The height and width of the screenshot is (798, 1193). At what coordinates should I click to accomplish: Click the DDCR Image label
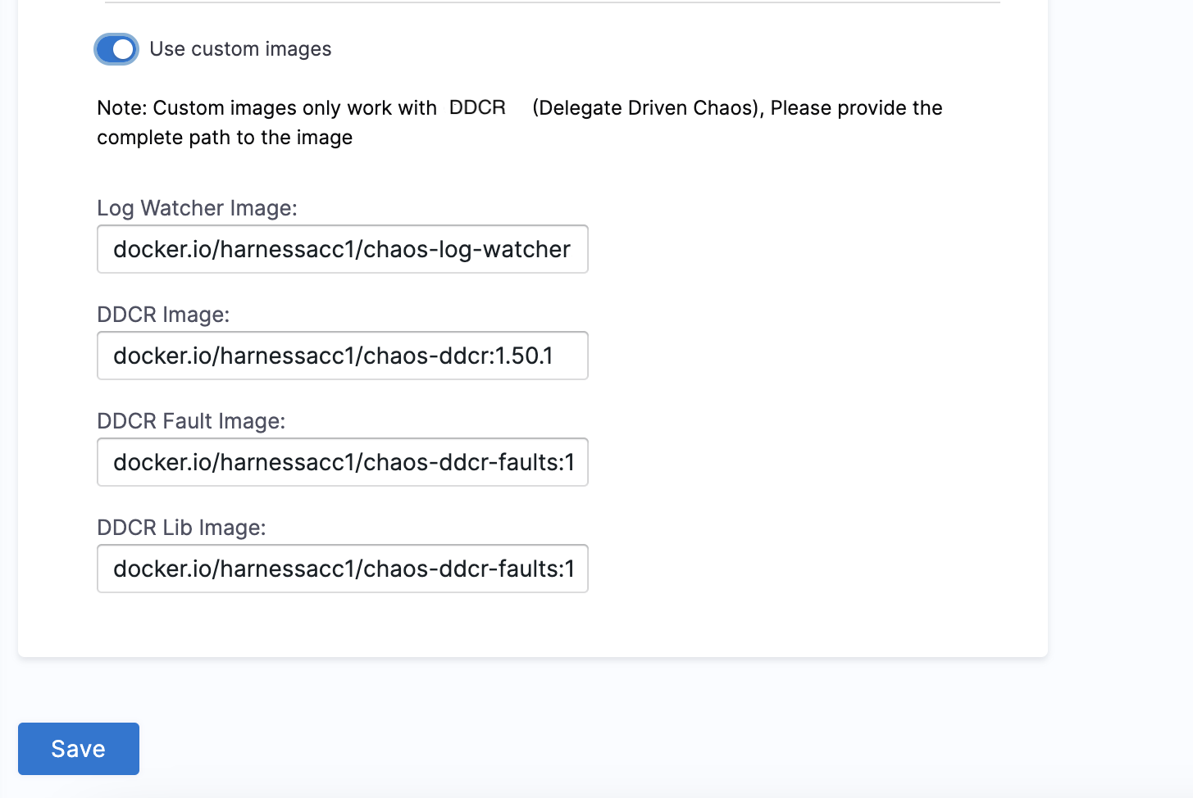pos(164,315)
